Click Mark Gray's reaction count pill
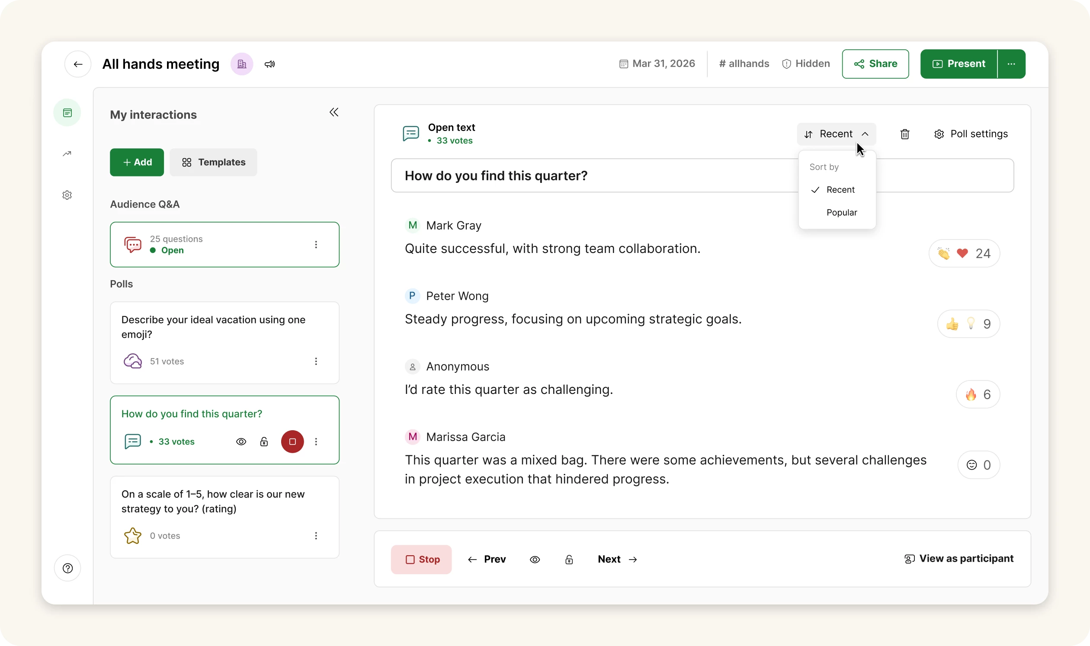The width and height of the screenshot is (1090, 646). [964, 253]
